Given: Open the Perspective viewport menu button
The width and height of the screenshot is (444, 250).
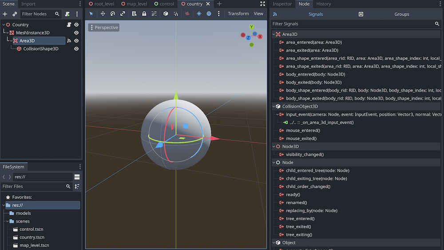Looking at the screenshot, I should click(x=103, y=28).
